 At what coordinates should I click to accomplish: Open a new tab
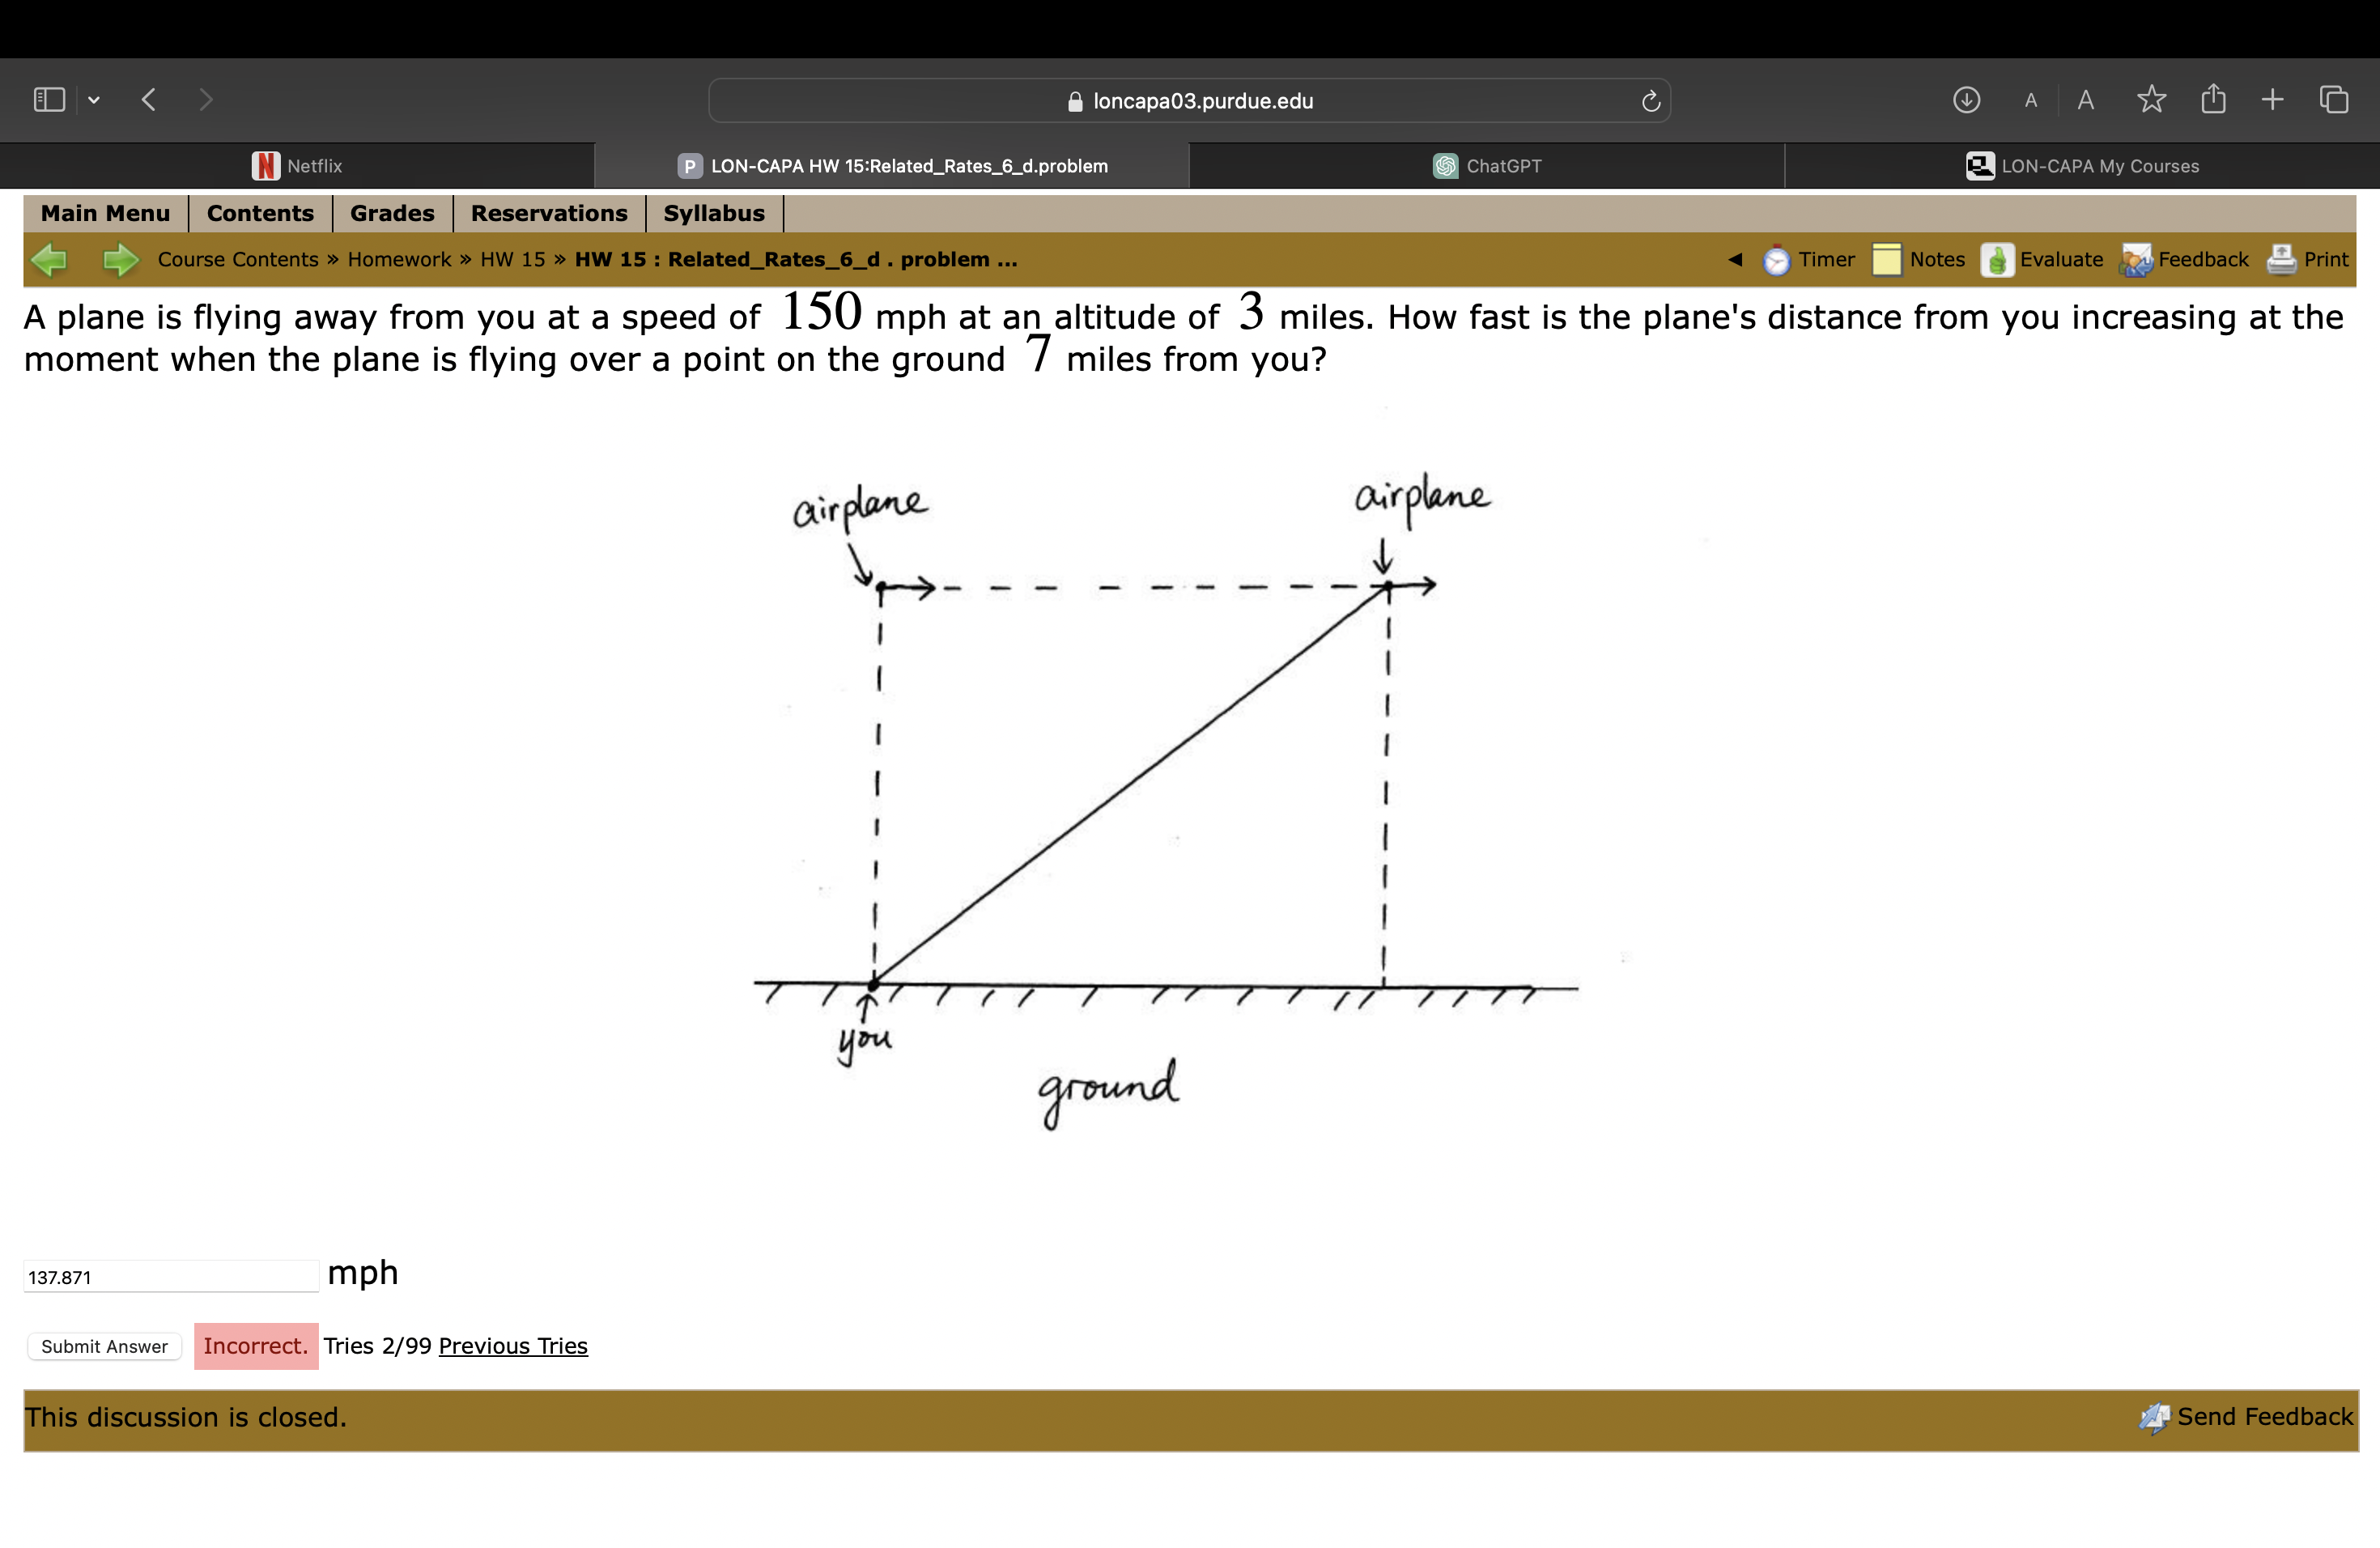point(2271,99)
